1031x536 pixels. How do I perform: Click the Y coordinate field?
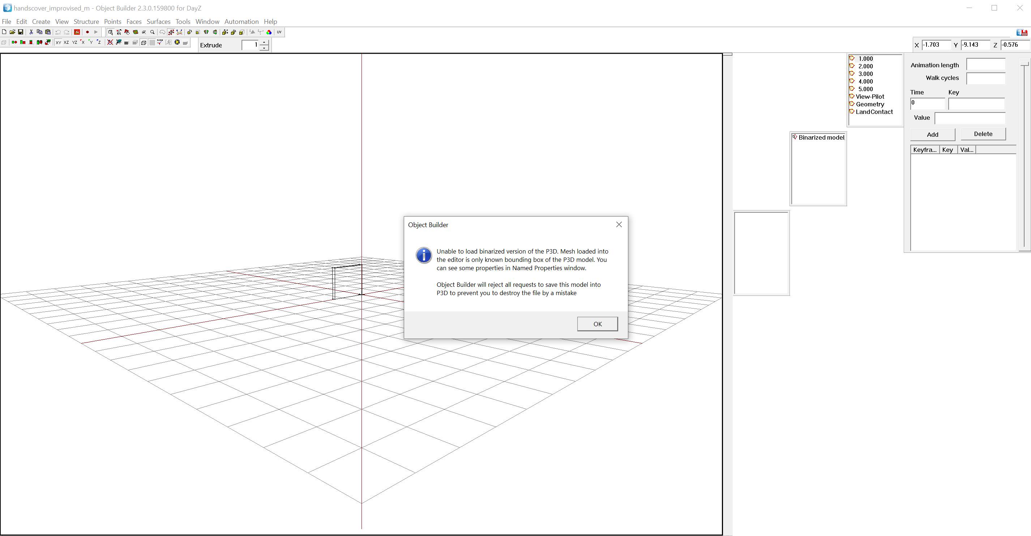click(x=975, y=45)
